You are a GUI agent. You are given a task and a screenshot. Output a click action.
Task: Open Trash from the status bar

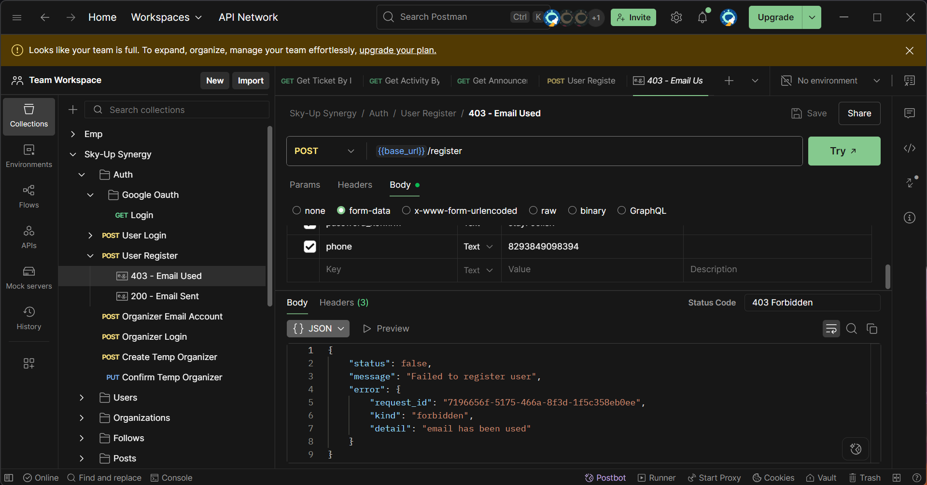click(x=865, y=478)
